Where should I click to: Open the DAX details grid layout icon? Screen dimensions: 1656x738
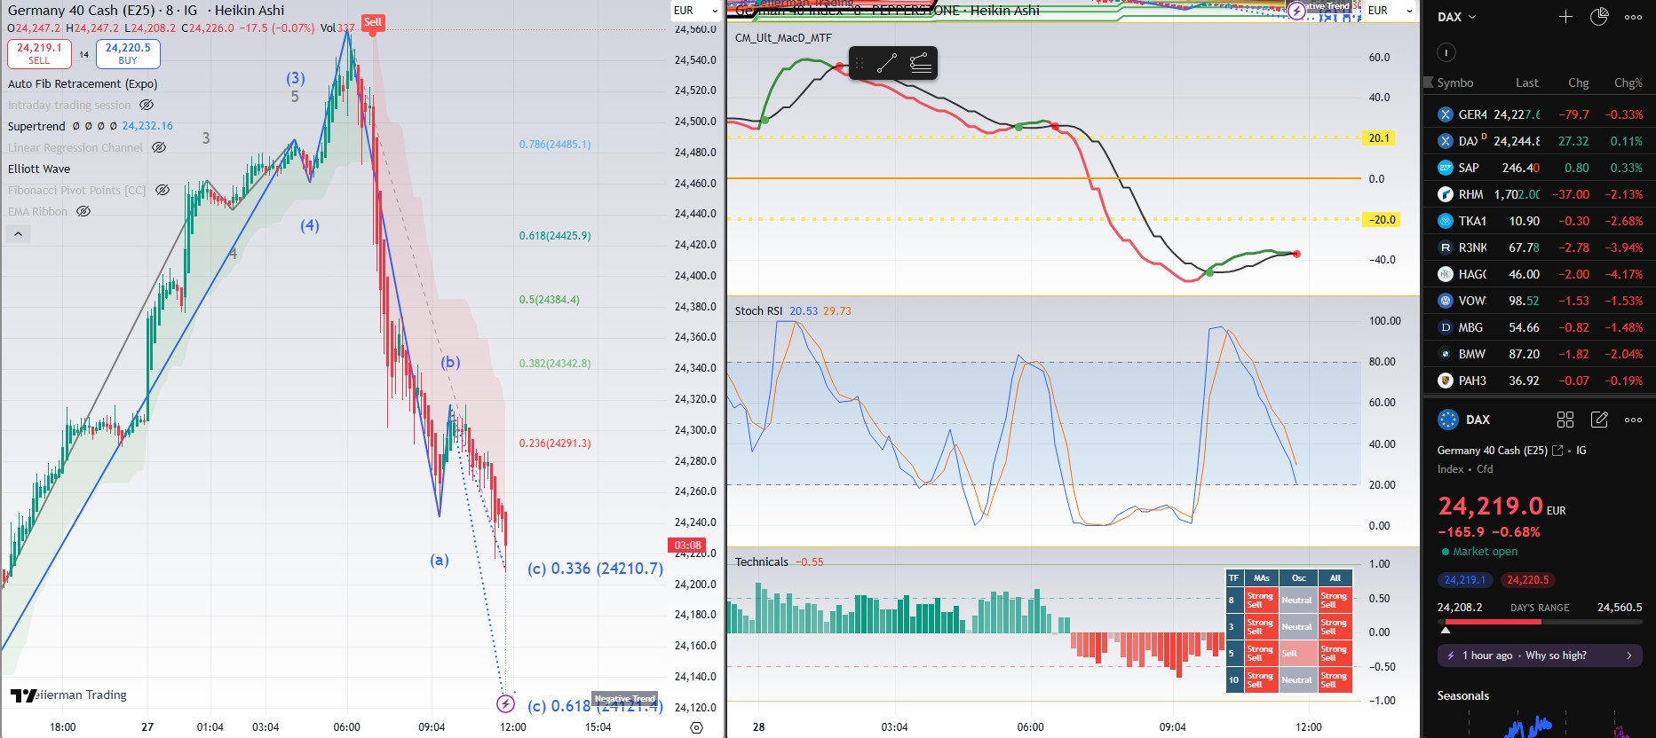(1565, 420)
